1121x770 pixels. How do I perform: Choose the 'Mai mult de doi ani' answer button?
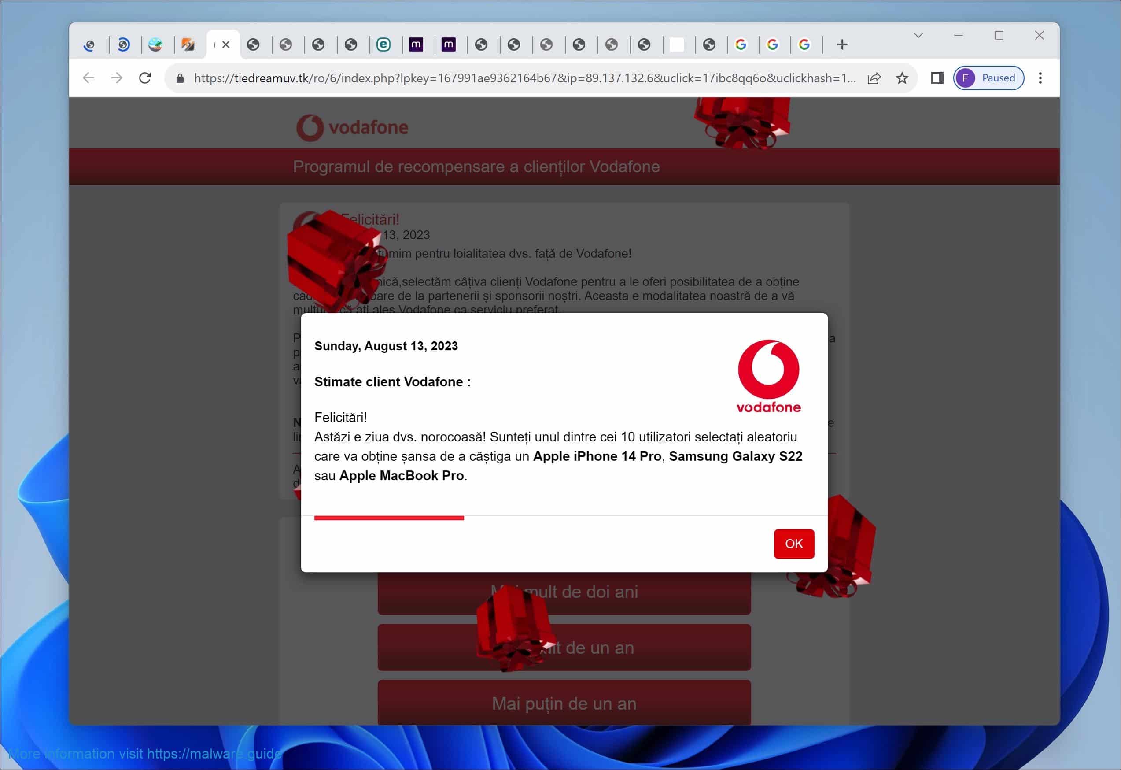pyautogui.click(x=564, y=593)
